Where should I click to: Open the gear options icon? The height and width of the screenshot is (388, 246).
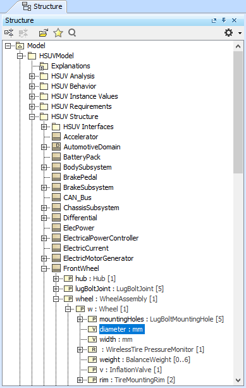[228, 33]
